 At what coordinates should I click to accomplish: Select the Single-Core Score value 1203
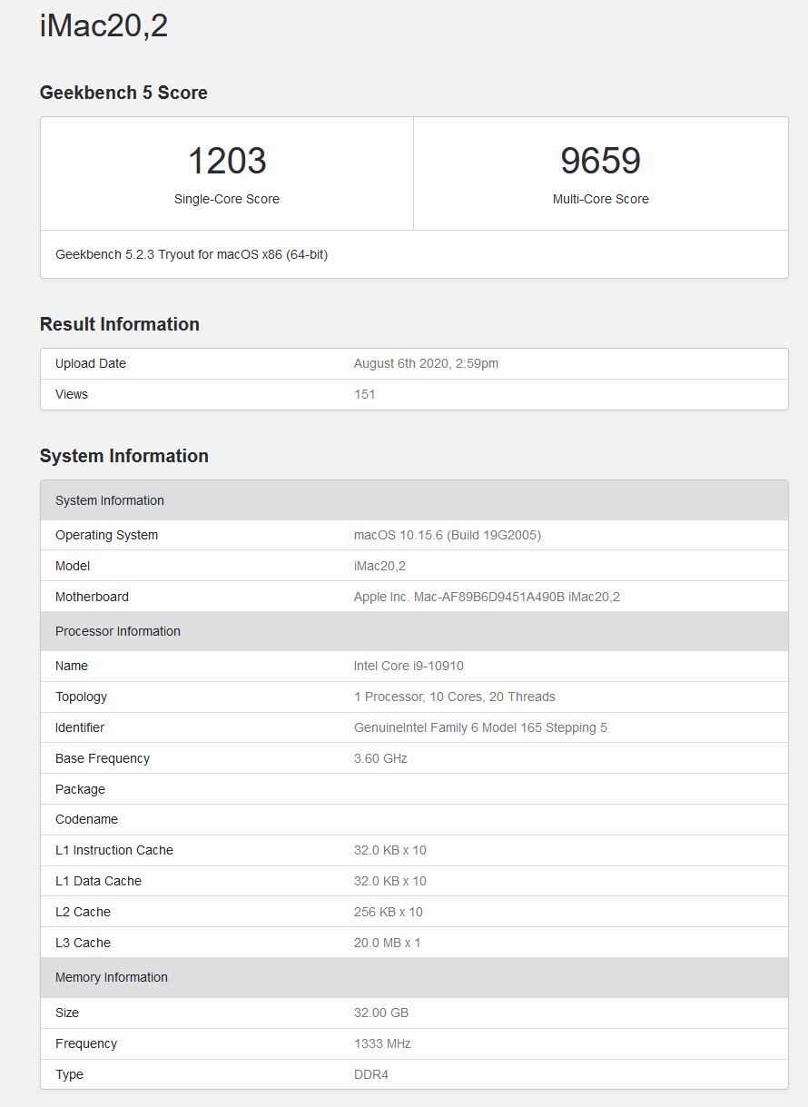pyautogui.click(x=227, y=161)
